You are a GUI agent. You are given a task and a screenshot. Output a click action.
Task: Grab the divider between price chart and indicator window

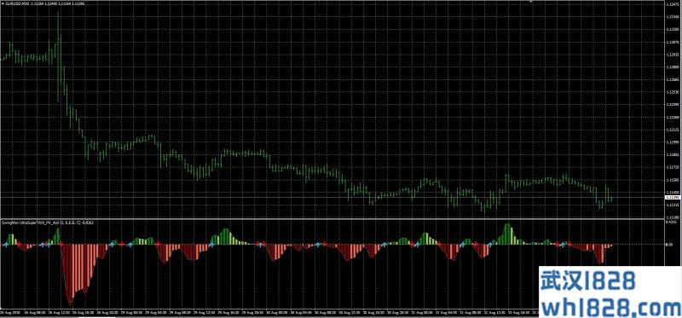[332, 219]
